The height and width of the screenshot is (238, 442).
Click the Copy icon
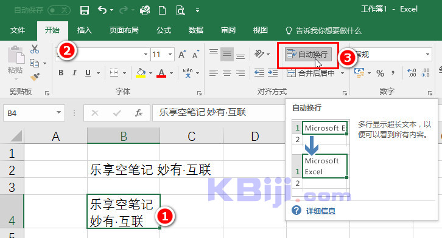34,63
